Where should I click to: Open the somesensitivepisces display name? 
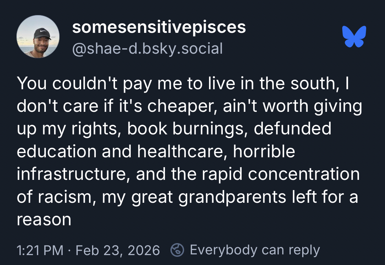159,27
